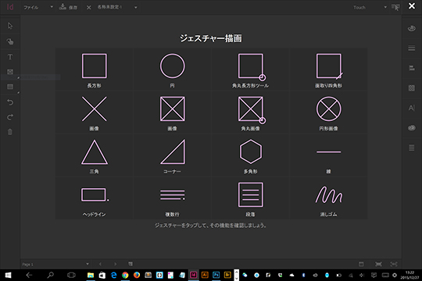Switch to the 名称未設定-1 document tab
The image size is (422, 281).
click(109, 7)
